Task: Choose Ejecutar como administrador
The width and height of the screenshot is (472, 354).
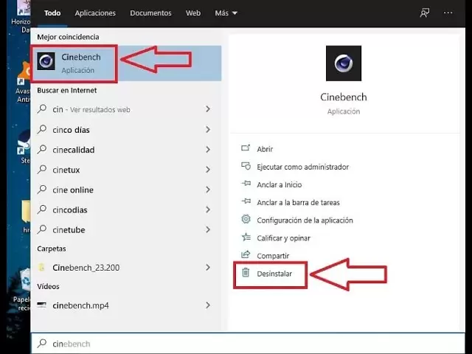Action: (x=302, y=167)
